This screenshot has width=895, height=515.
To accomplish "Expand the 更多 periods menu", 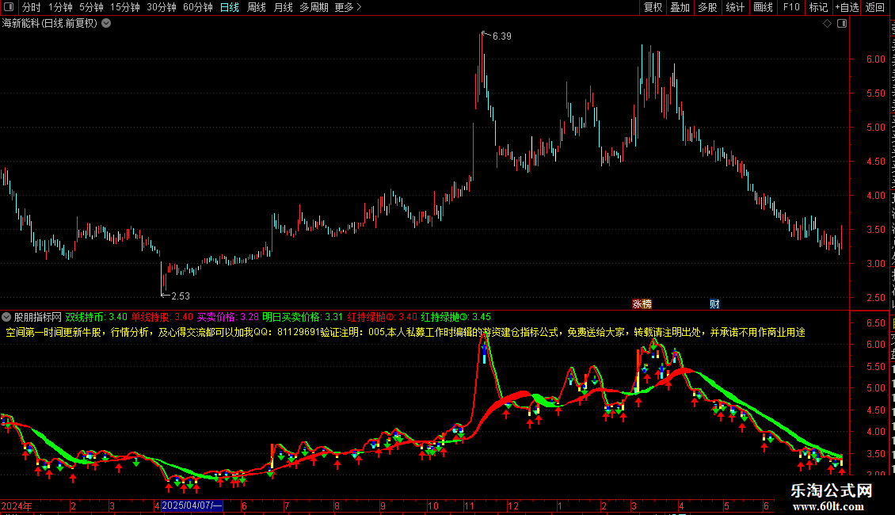I will (348, 7).
